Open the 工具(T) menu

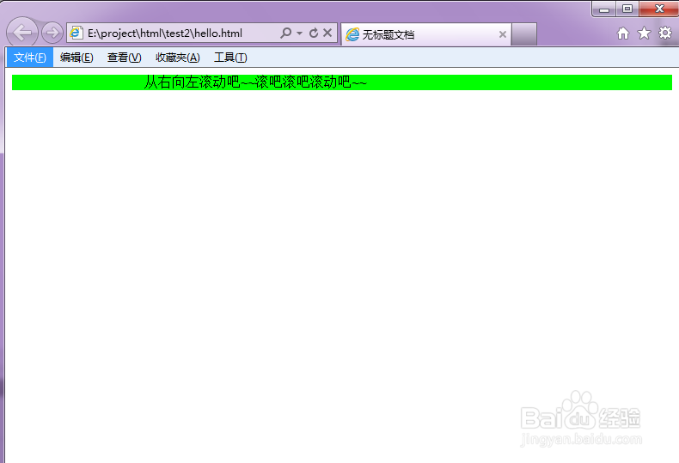tap(230, 58)
